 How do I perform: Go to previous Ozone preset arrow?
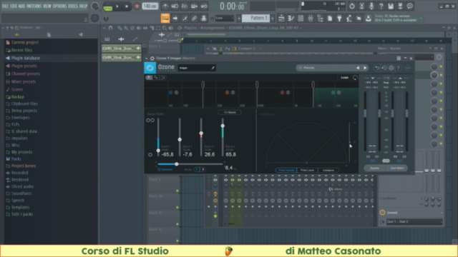[358, 68]
